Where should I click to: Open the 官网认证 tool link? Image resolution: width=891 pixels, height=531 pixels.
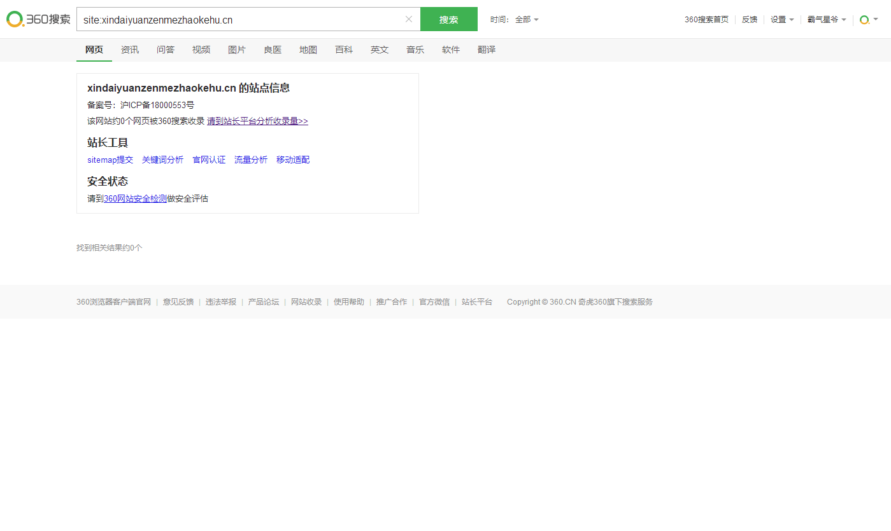[x=209, y=160]
